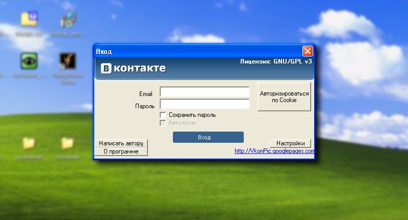This screenshot has width=408, height=220.
Task: Select the bottom-left folder on desktop
Action: pyautogui.click(x=29, y=143)
